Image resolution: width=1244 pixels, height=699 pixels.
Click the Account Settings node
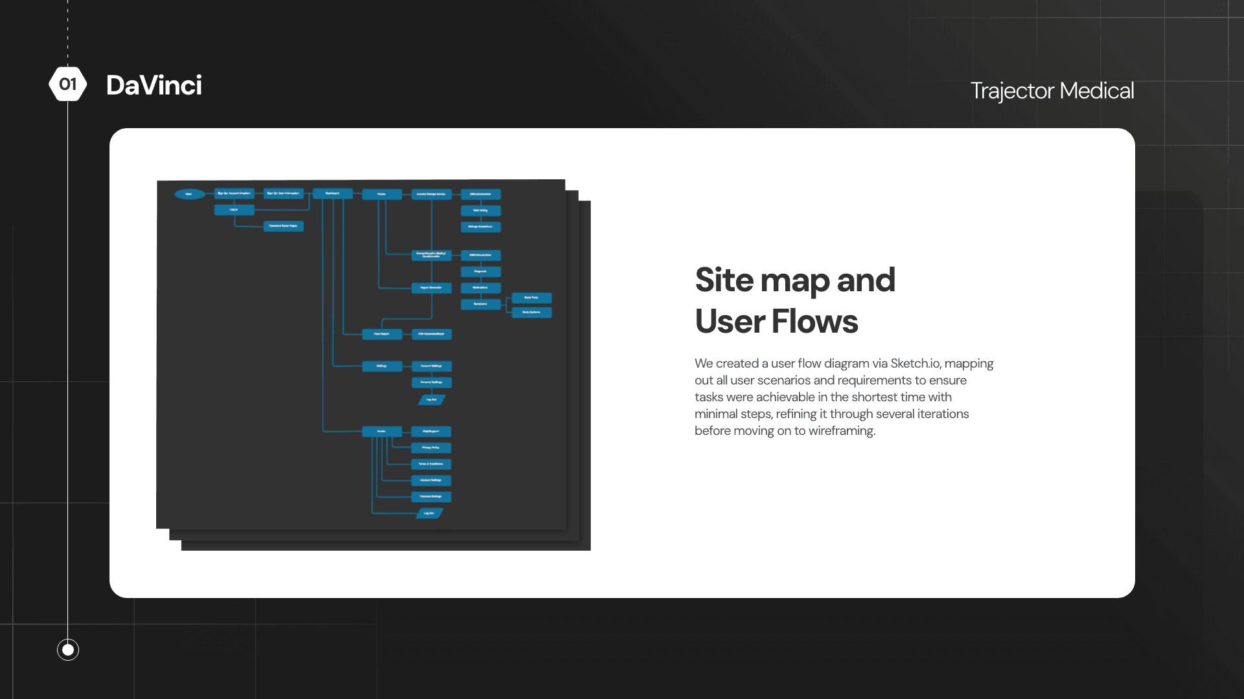coord(431,366)
